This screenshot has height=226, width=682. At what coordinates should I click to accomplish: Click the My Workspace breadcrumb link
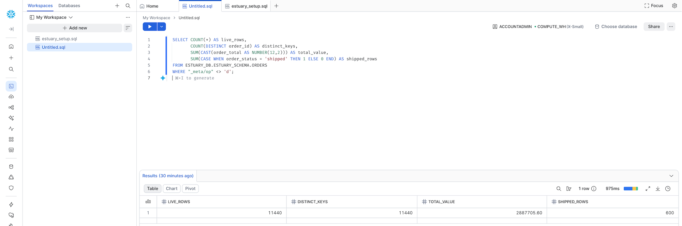tap(156, 18)
